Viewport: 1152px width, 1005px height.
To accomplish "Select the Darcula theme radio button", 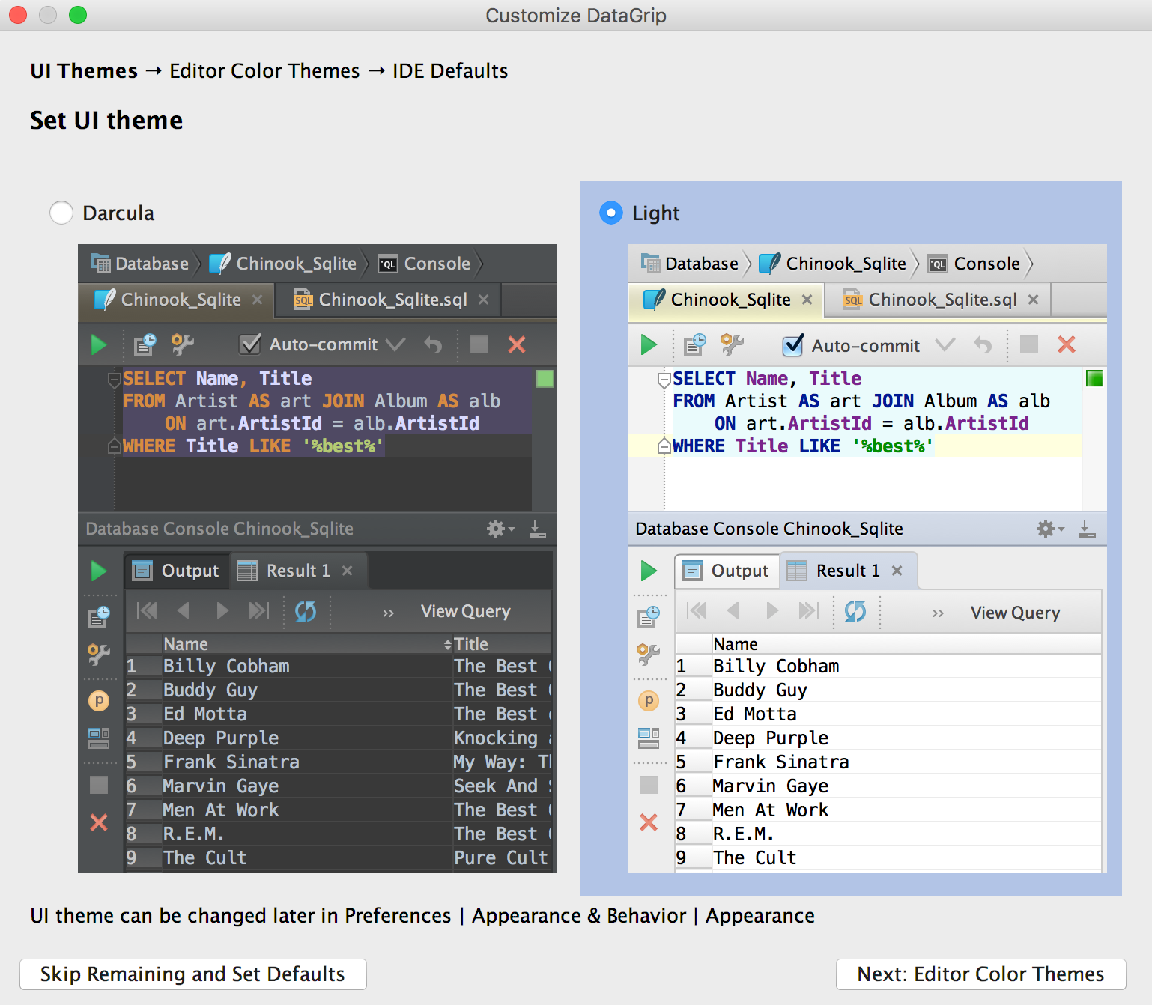I will click(61, 213).
